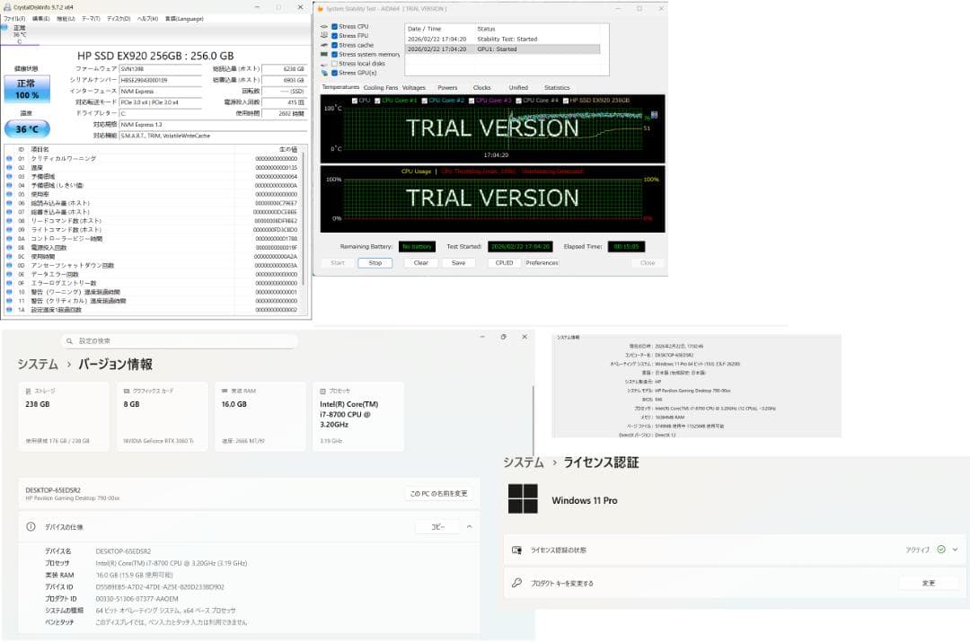Click the chip icon beside Stress cache
The width and height of the screenshot is (970, 643).
click(x=324, y=45)
